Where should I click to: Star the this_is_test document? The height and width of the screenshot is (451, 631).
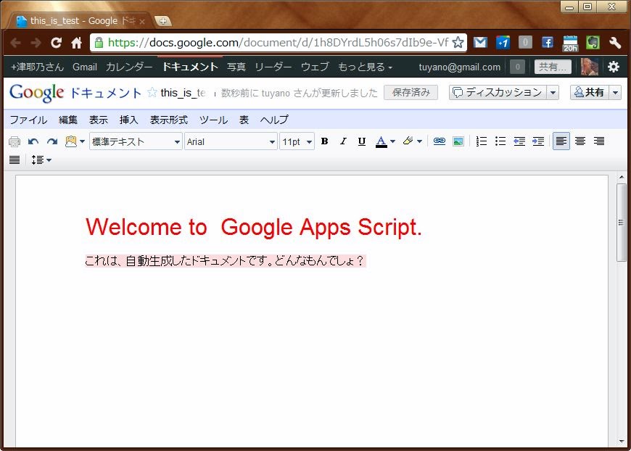coord(152,93)
